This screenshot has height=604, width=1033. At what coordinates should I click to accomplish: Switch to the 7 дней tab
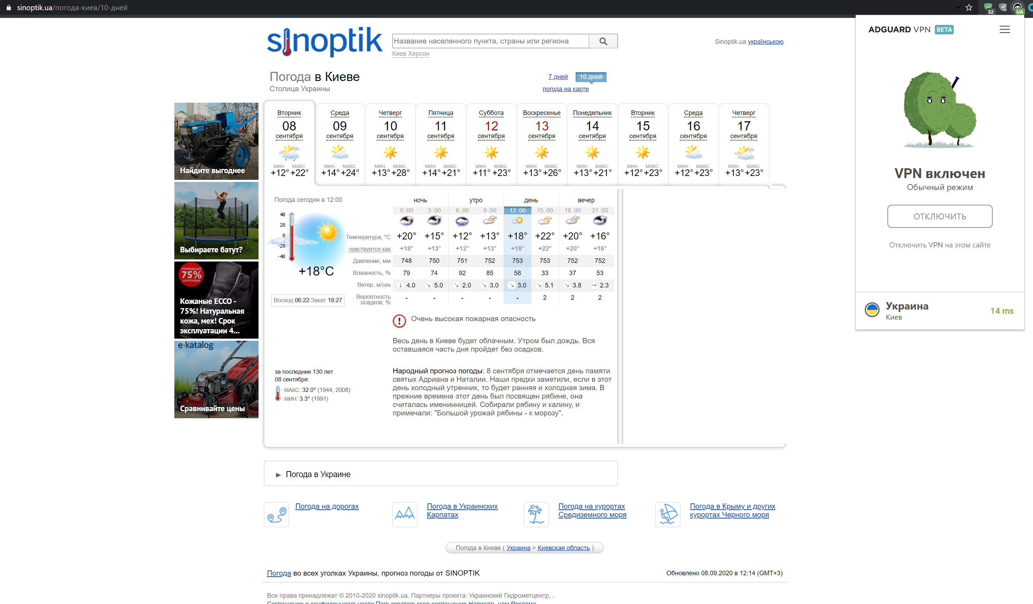click(x=558, y=77)
